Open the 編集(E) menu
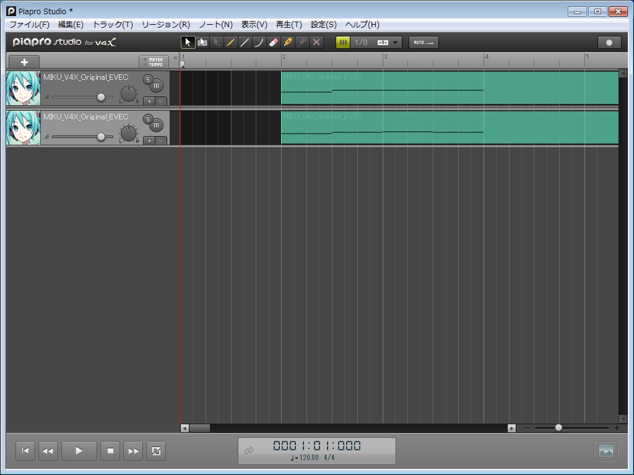Image resolution: width=634 pixels, height=475 pixels. (71, 25)
